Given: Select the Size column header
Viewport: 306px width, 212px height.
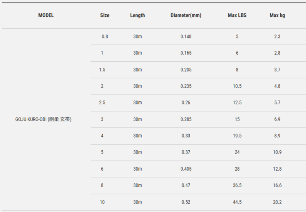Looking at the screenshot, I should coord(105,16).
